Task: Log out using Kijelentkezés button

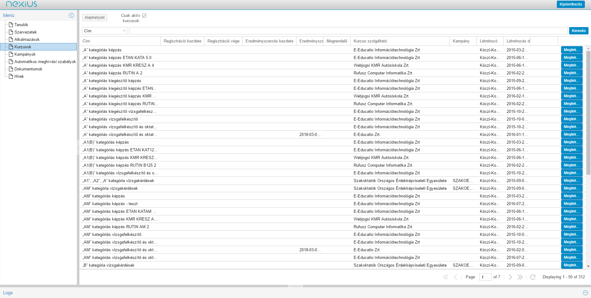Action: click(570, 4)
